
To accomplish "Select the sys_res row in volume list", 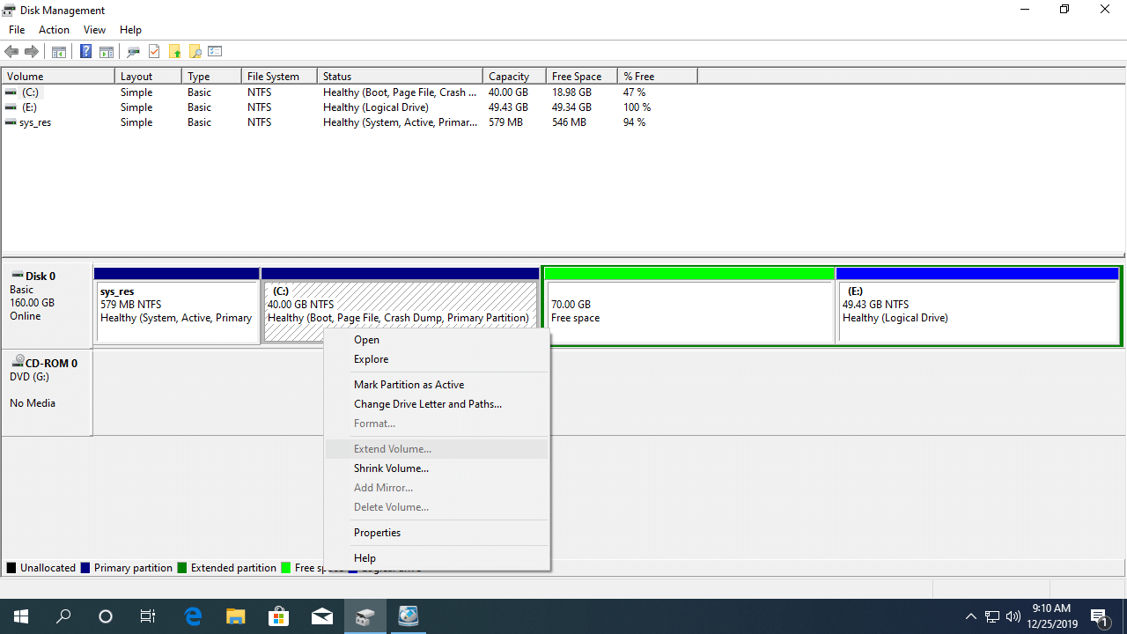I will (35, 122).
